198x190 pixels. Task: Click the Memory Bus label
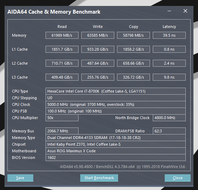(x=23, y=131)
